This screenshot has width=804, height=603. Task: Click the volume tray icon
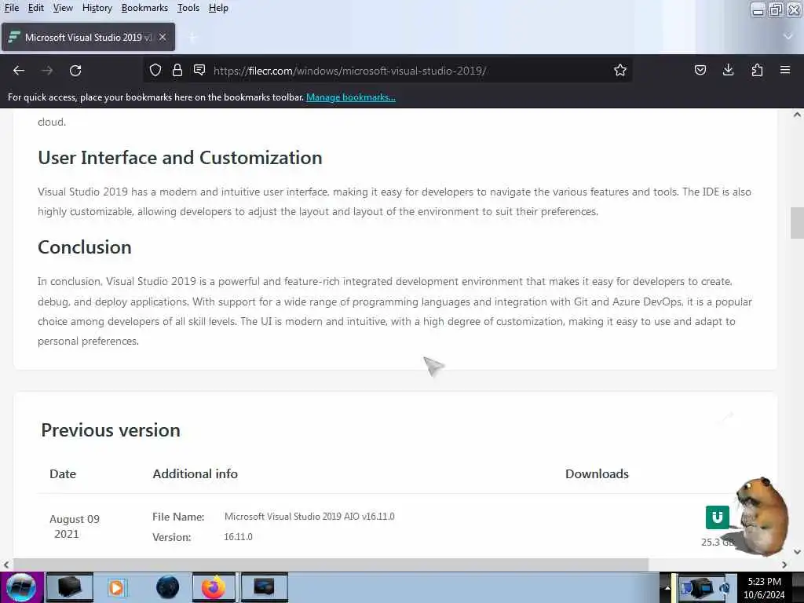click(x=725, y=587)
